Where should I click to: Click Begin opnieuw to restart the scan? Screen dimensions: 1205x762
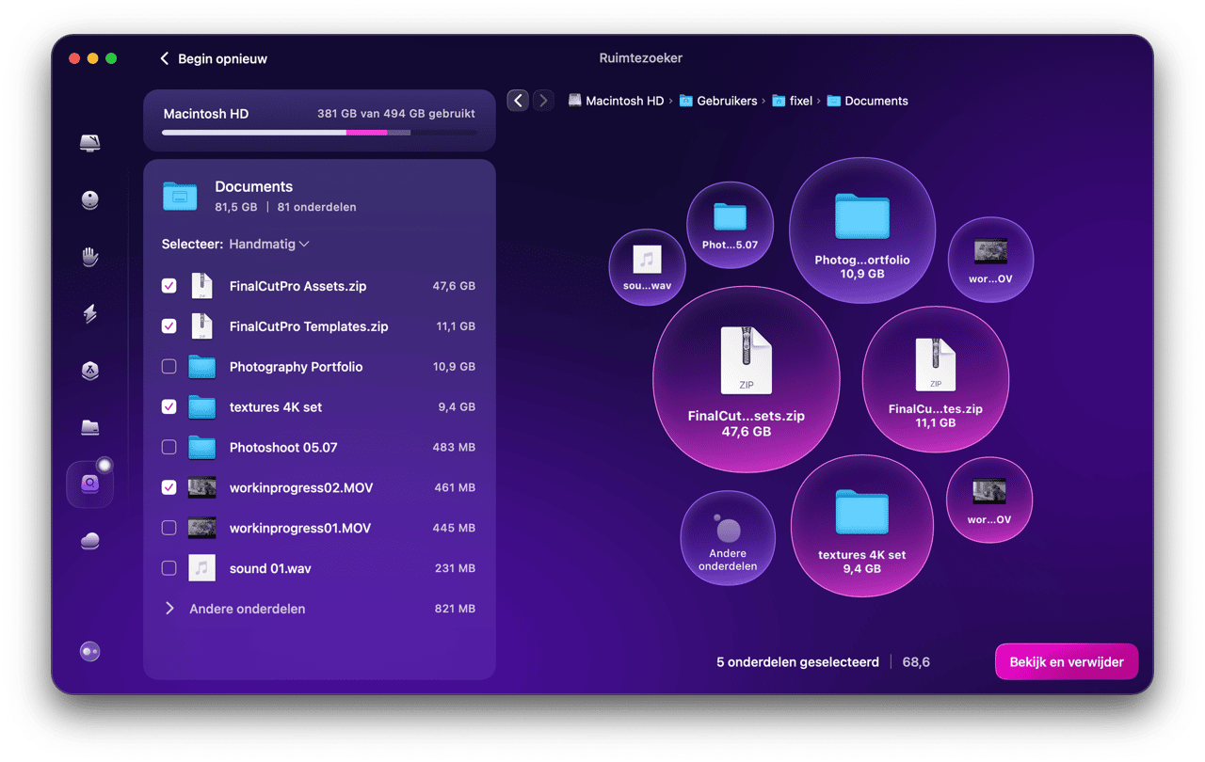coord(214,58)
